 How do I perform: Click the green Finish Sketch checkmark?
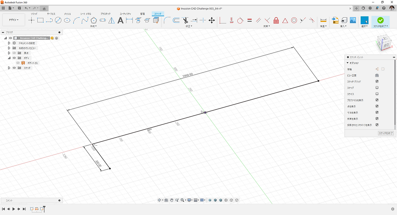380,20
